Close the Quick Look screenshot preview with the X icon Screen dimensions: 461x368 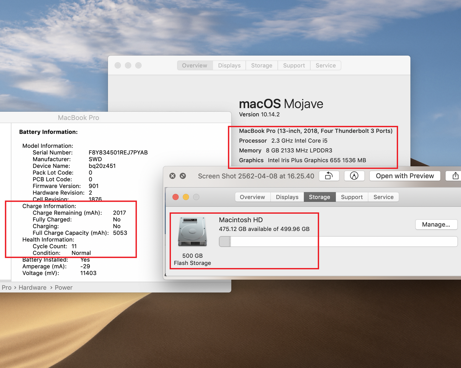point(172,176)
